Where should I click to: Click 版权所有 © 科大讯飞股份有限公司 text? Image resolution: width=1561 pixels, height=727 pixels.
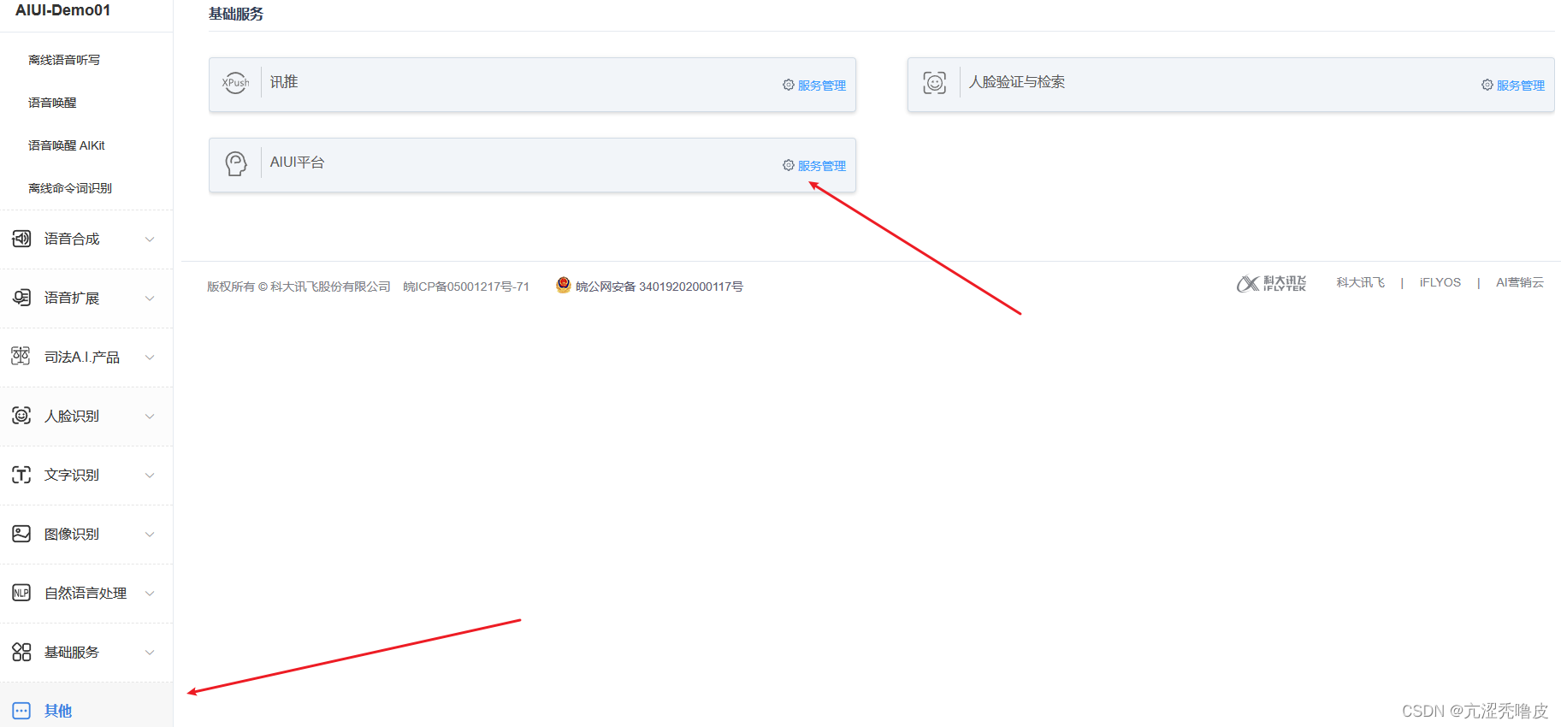coord(299,287)
